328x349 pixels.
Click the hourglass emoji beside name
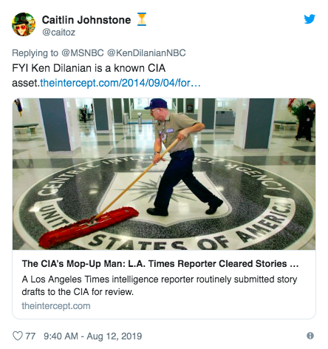point(142,19)
